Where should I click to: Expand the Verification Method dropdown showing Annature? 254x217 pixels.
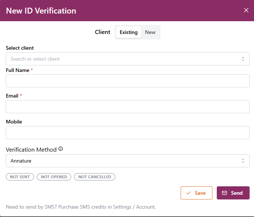[x=124, y=161]
